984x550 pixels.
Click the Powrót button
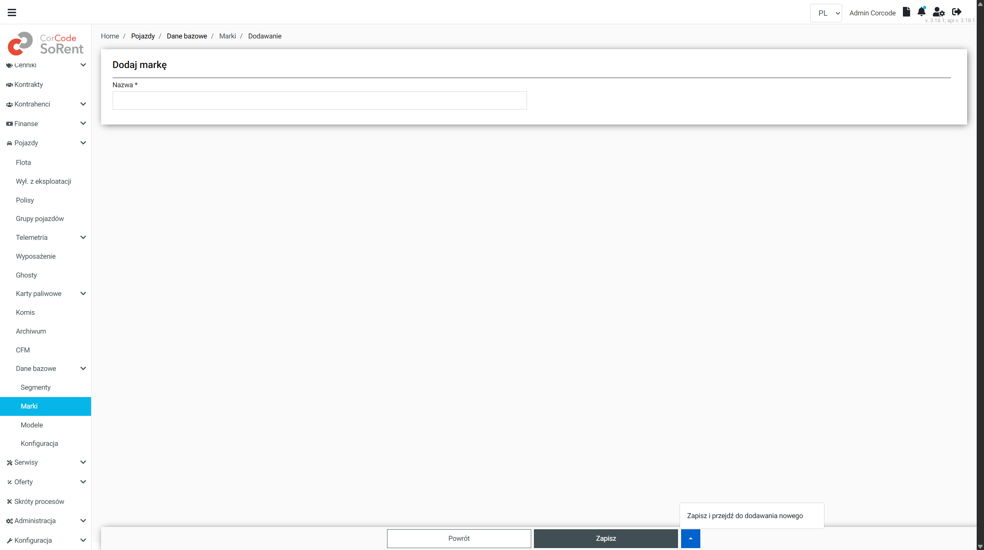[x=459, y=538]
